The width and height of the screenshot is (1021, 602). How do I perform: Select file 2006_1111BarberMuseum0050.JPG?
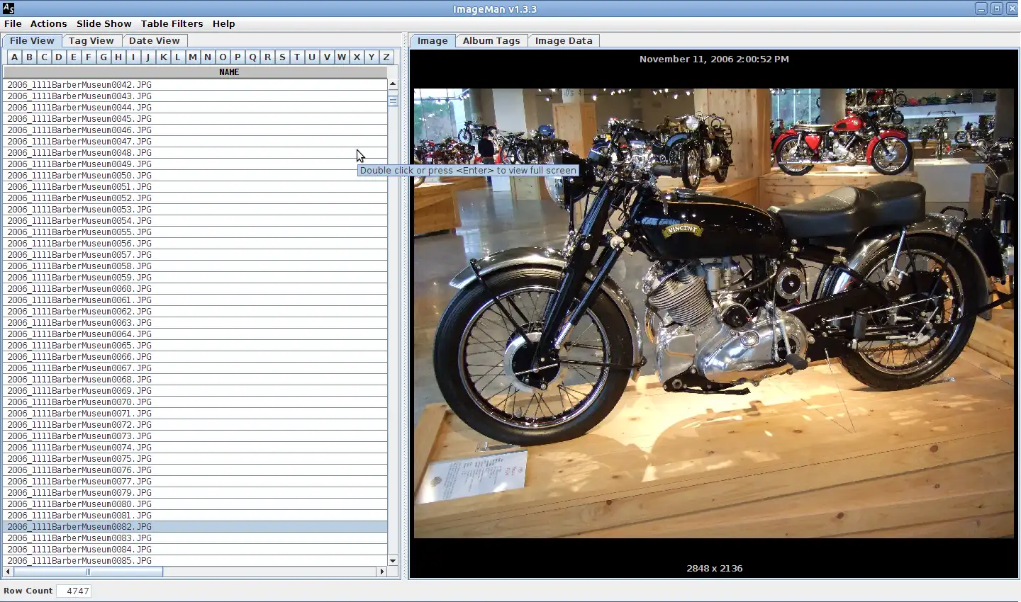click(x=79, y=175)
